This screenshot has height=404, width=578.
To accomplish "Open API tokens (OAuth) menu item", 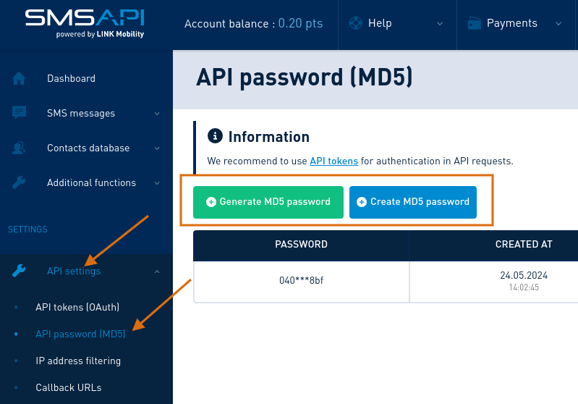I will (x=77, y=307).
